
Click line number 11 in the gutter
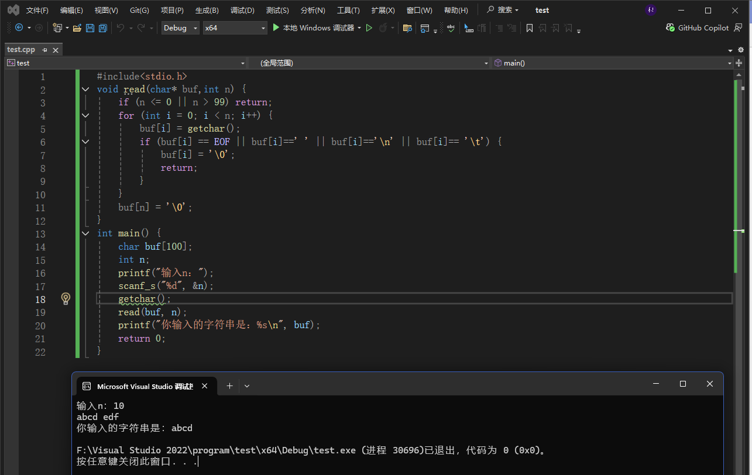tap(40, 208)
